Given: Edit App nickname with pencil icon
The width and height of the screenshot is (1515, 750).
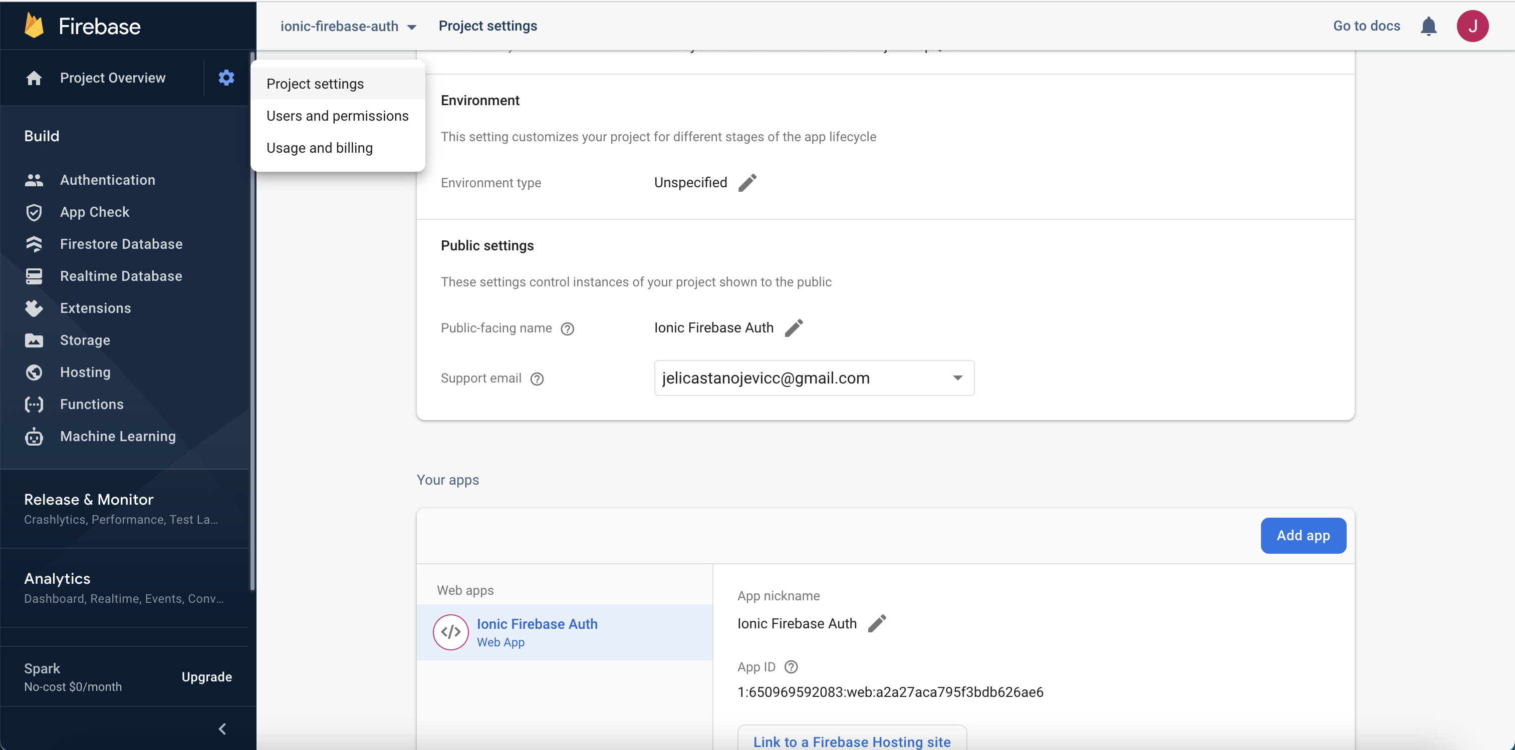Looking at the screenshot, I should (x=877, y=624).
